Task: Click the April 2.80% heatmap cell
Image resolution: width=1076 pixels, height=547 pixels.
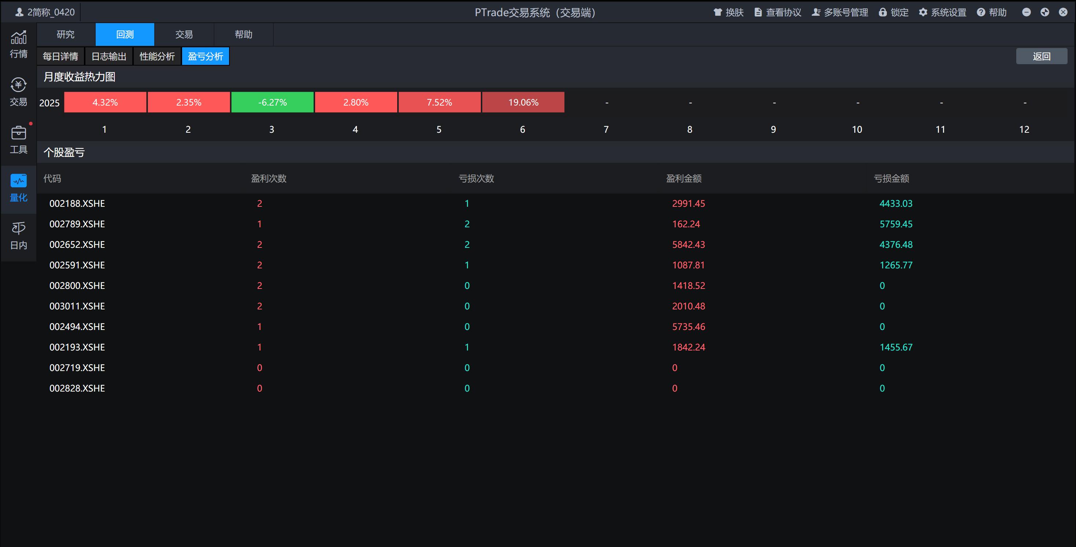Action: [356, 102]
